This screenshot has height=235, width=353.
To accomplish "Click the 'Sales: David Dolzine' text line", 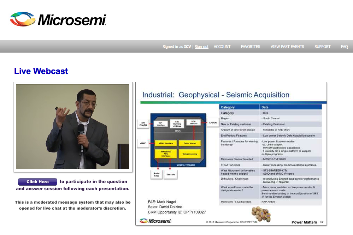I will pos(165,207).
